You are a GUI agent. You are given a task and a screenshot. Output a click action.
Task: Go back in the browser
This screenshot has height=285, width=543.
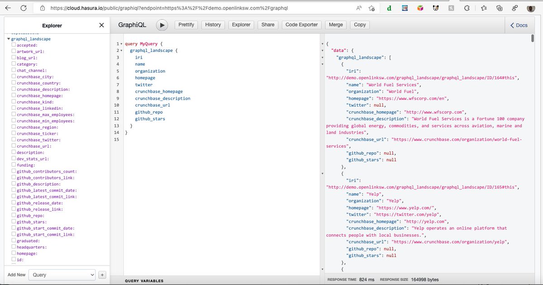(x=8, y=8)
